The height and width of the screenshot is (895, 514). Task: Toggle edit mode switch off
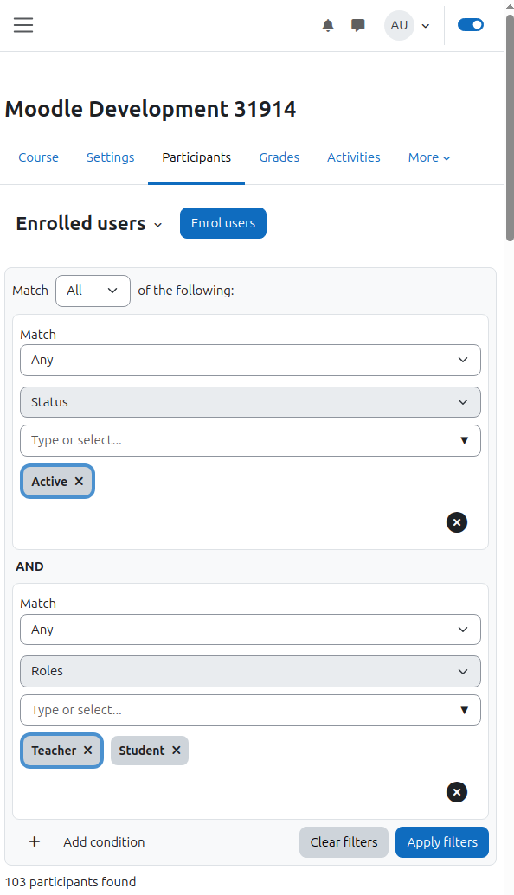(x=471, y=25)
